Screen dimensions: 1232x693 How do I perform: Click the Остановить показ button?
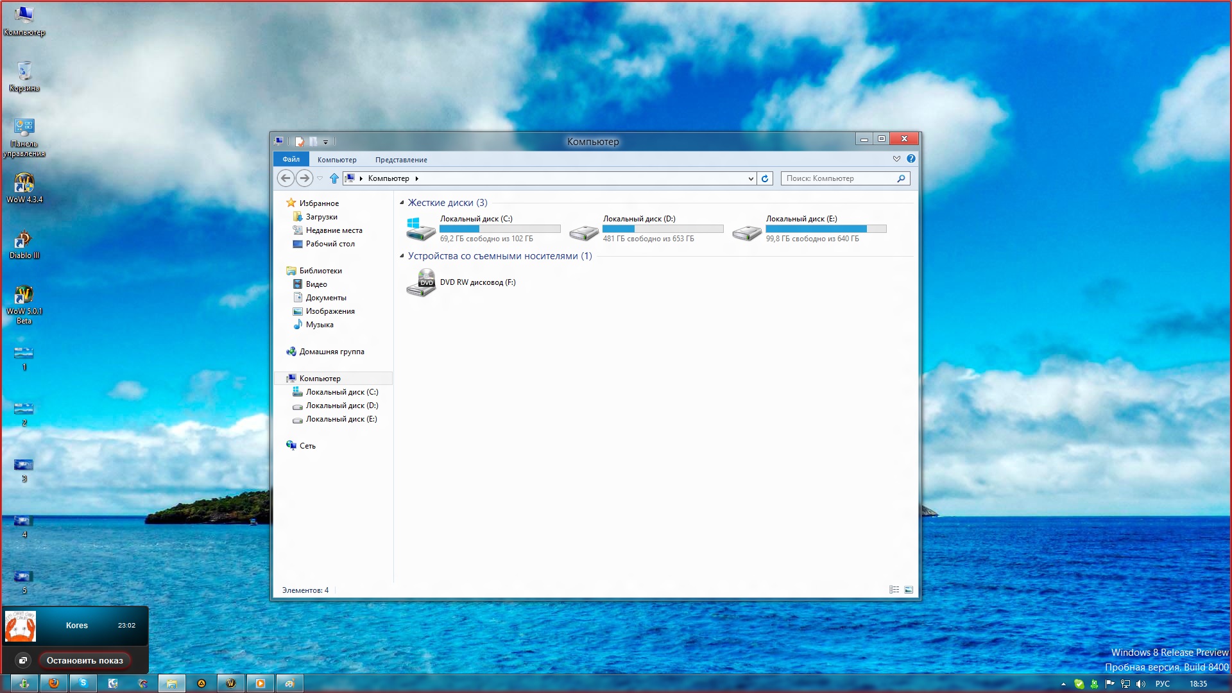85,660
